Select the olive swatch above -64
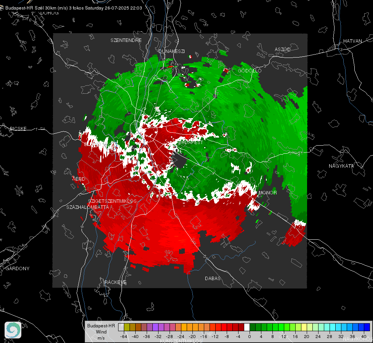The image size is (373, 343). (127, 327)
